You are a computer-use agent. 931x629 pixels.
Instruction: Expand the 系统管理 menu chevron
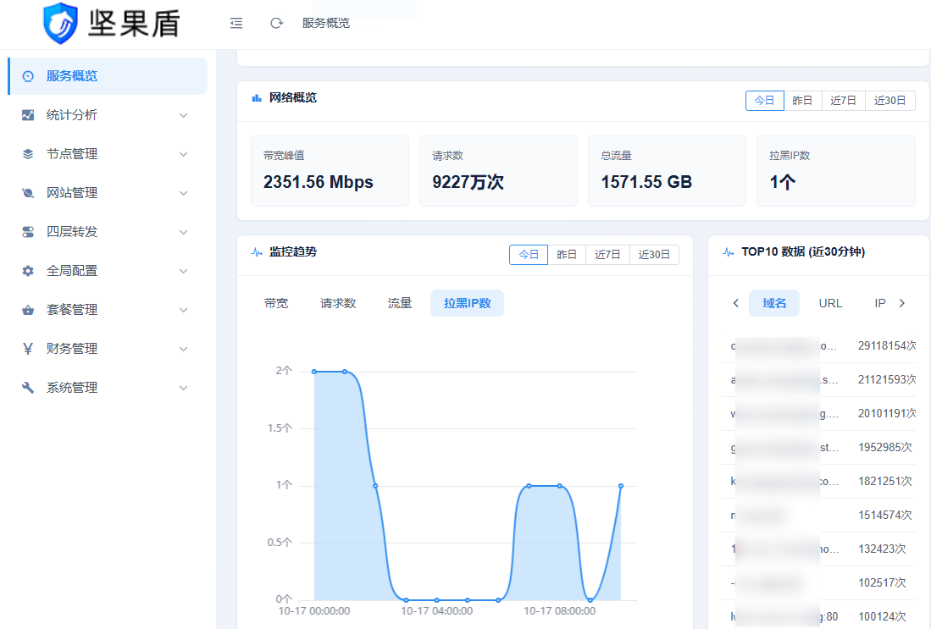[x=184, y=388]
